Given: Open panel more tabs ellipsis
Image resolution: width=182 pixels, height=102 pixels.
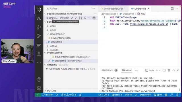Looking at the screenshot, I should click(x=136, y=70).
